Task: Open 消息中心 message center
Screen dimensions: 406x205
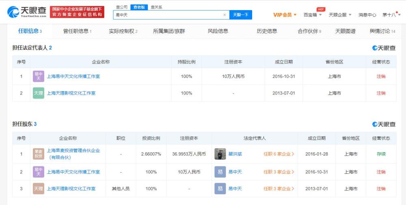Action: click(367, 15)
